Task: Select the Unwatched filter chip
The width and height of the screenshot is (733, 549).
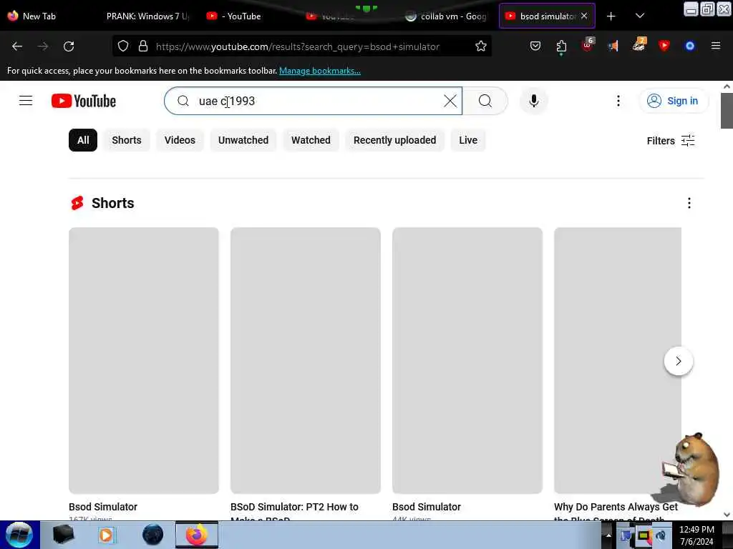Action: click(243, 140)
